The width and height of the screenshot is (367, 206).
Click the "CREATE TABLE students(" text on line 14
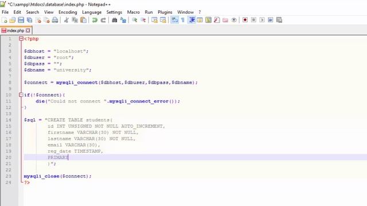coord(80,120)
